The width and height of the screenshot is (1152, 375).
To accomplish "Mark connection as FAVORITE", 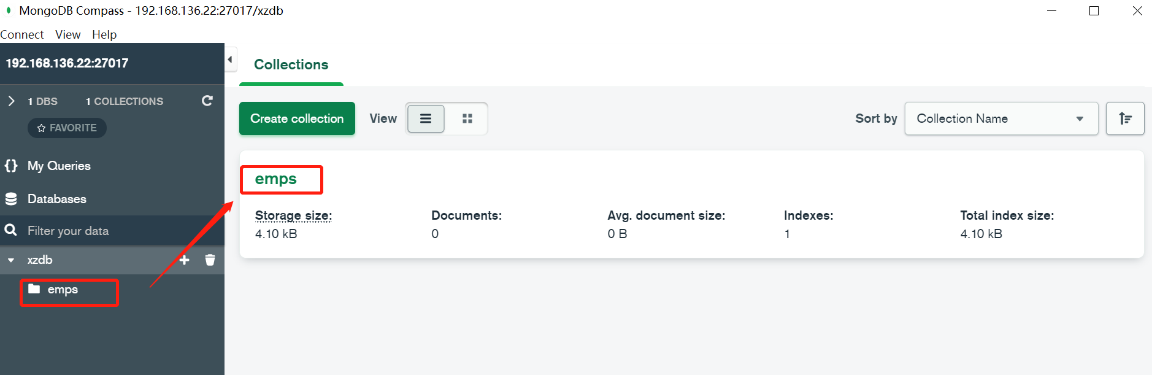I will pos(67,128).
